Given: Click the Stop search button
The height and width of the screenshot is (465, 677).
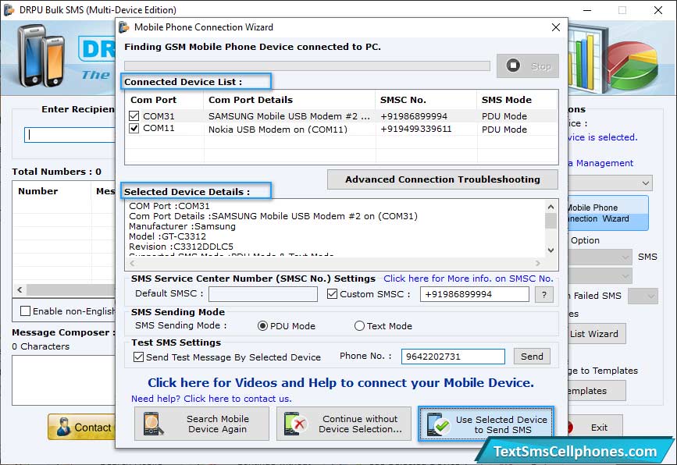Looking at the screenshot, I should tap(527, 66).
